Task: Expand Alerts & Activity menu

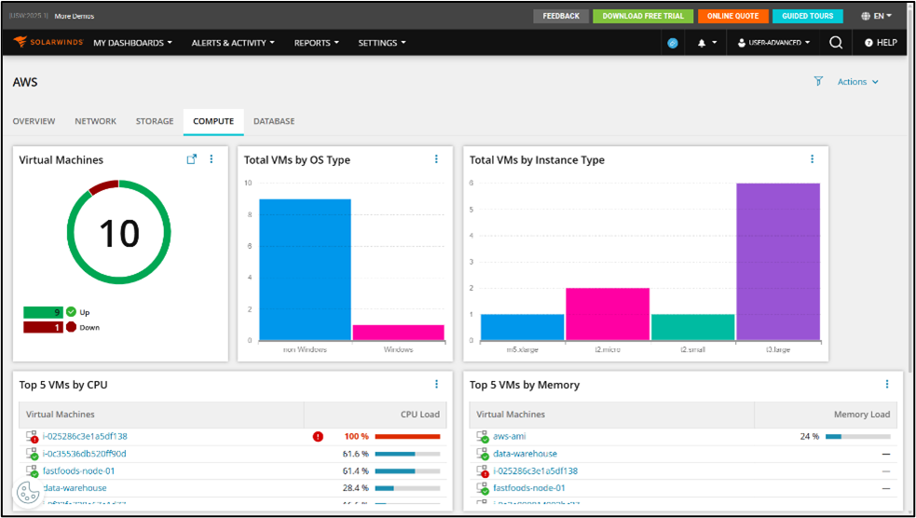Action: [233, 43]
